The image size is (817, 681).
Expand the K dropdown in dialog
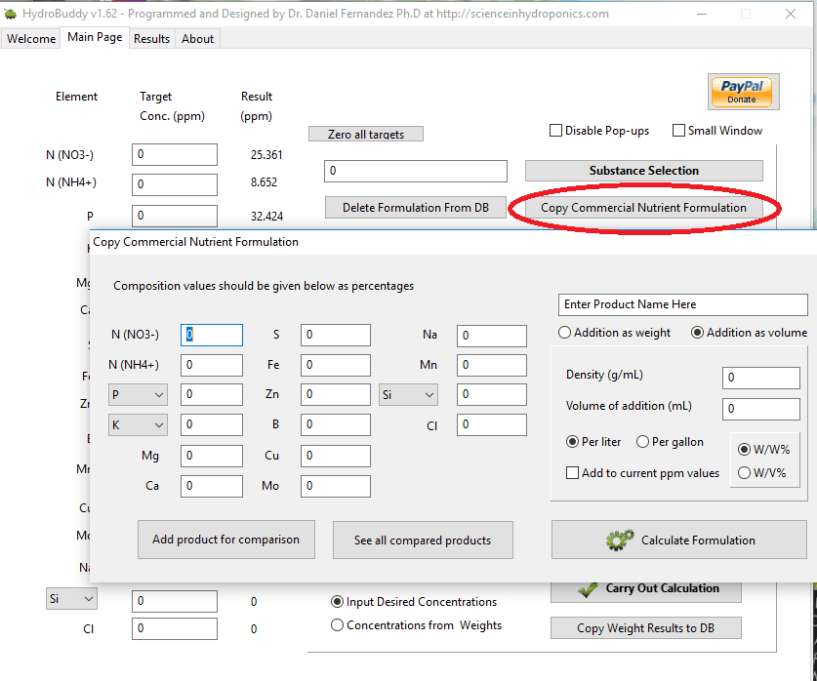[138, 424]
